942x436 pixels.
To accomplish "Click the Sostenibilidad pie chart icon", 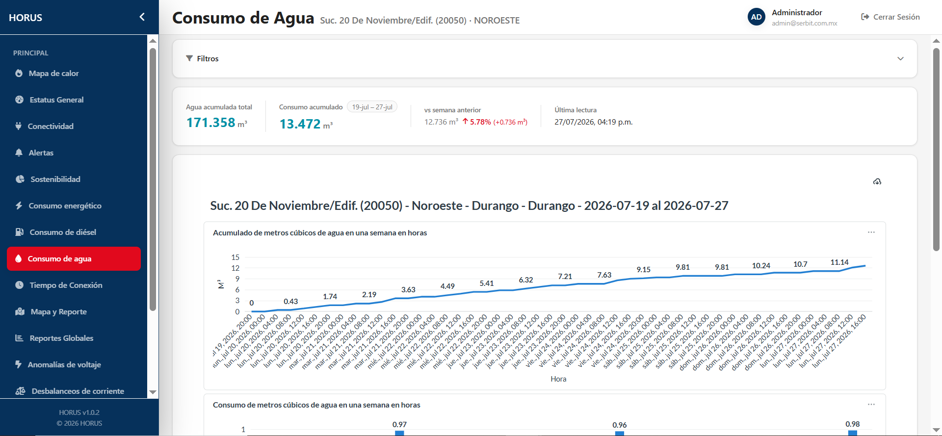I will click(x=20, y=179).
